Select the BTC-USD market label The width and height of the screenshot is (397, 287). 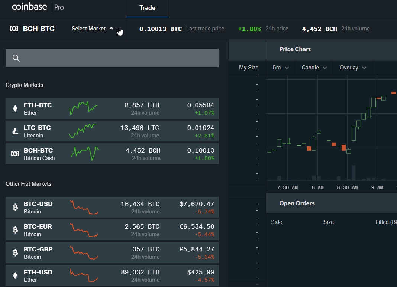(x=38, y=204)
